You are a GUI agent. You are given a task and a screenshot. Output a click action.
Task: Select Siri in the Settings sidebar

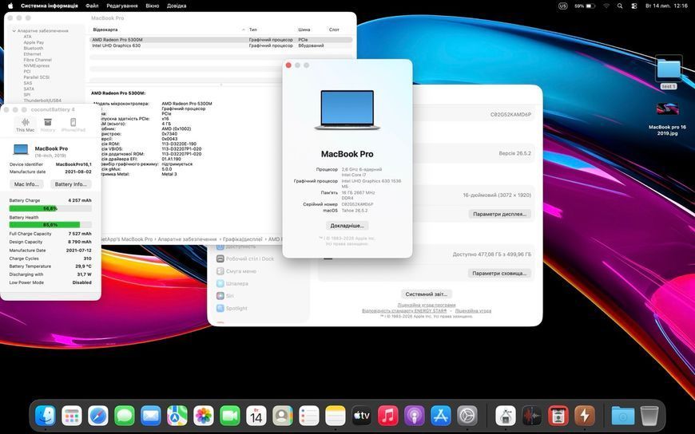(225, 296)
